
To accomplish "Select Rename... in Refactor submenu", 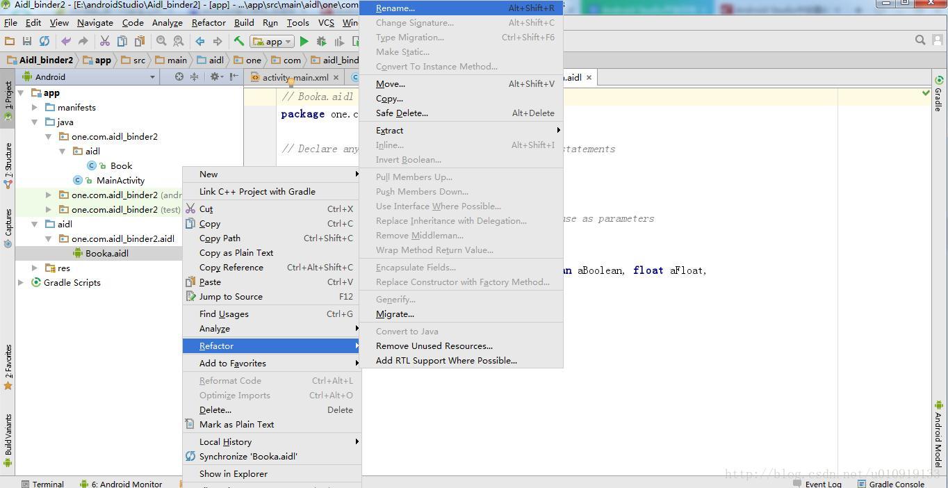I will pyautogui.click(x=461, y=8).
